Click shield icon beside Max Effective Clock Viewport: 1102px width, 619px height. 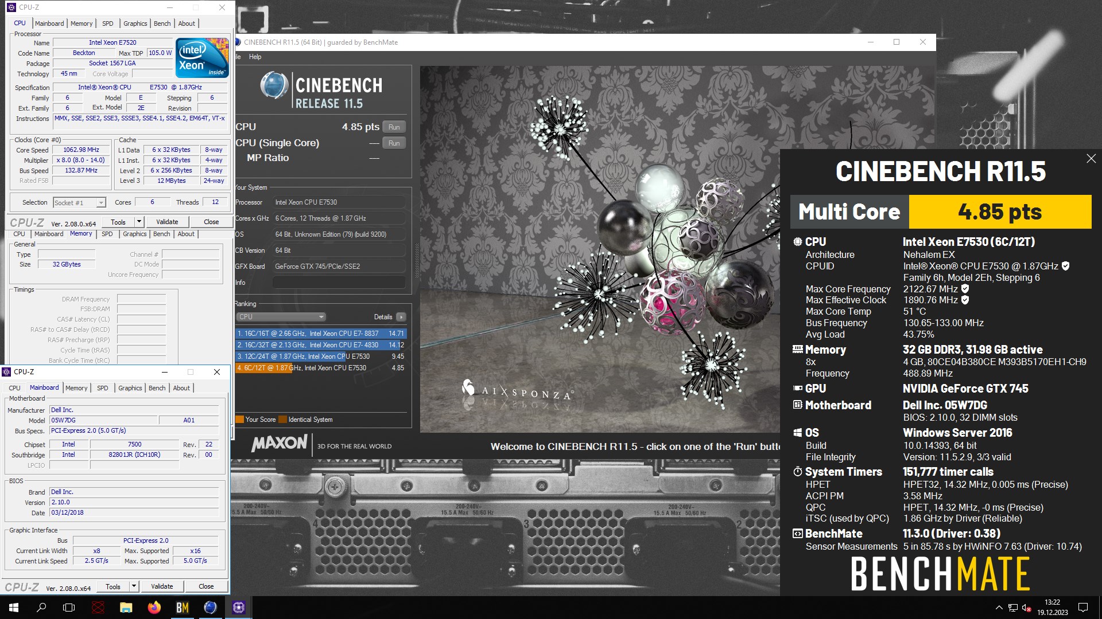(x=965, y=300)
